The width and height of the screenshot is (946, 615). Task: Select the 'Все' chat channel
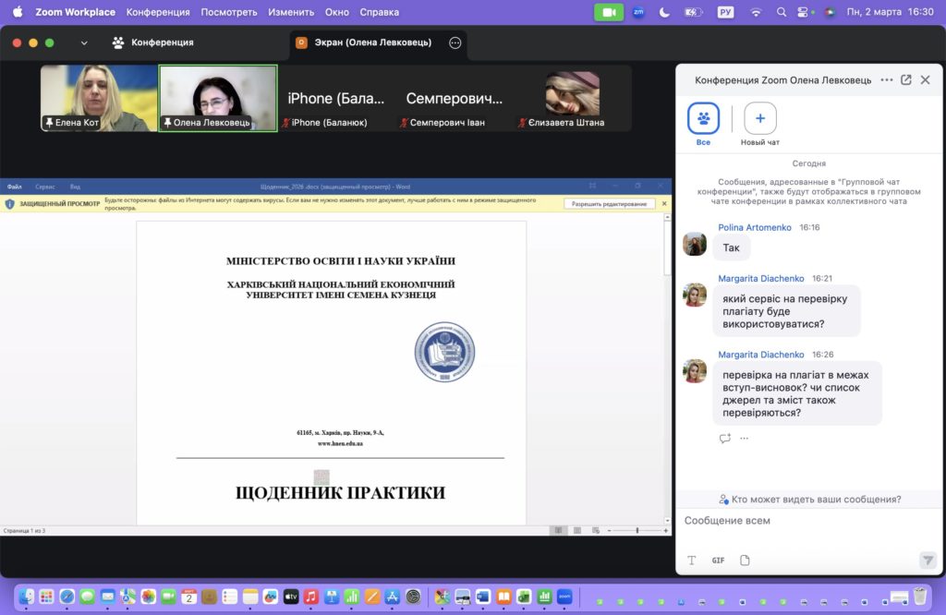(703, 118)
